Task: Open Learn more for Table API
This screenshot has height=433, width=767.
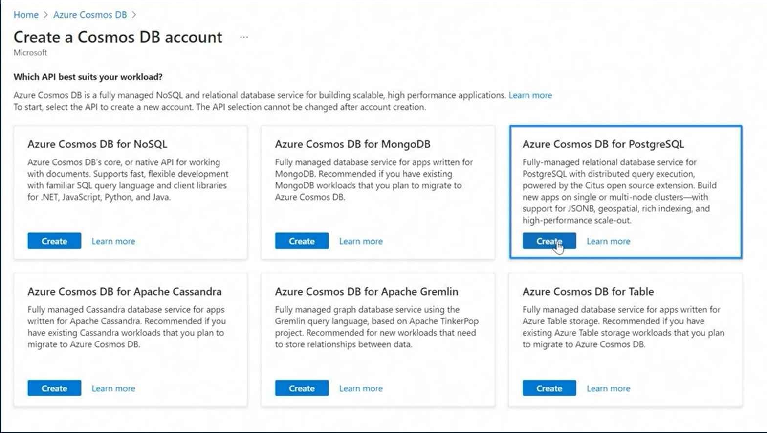Action: [x=608, y=388]
